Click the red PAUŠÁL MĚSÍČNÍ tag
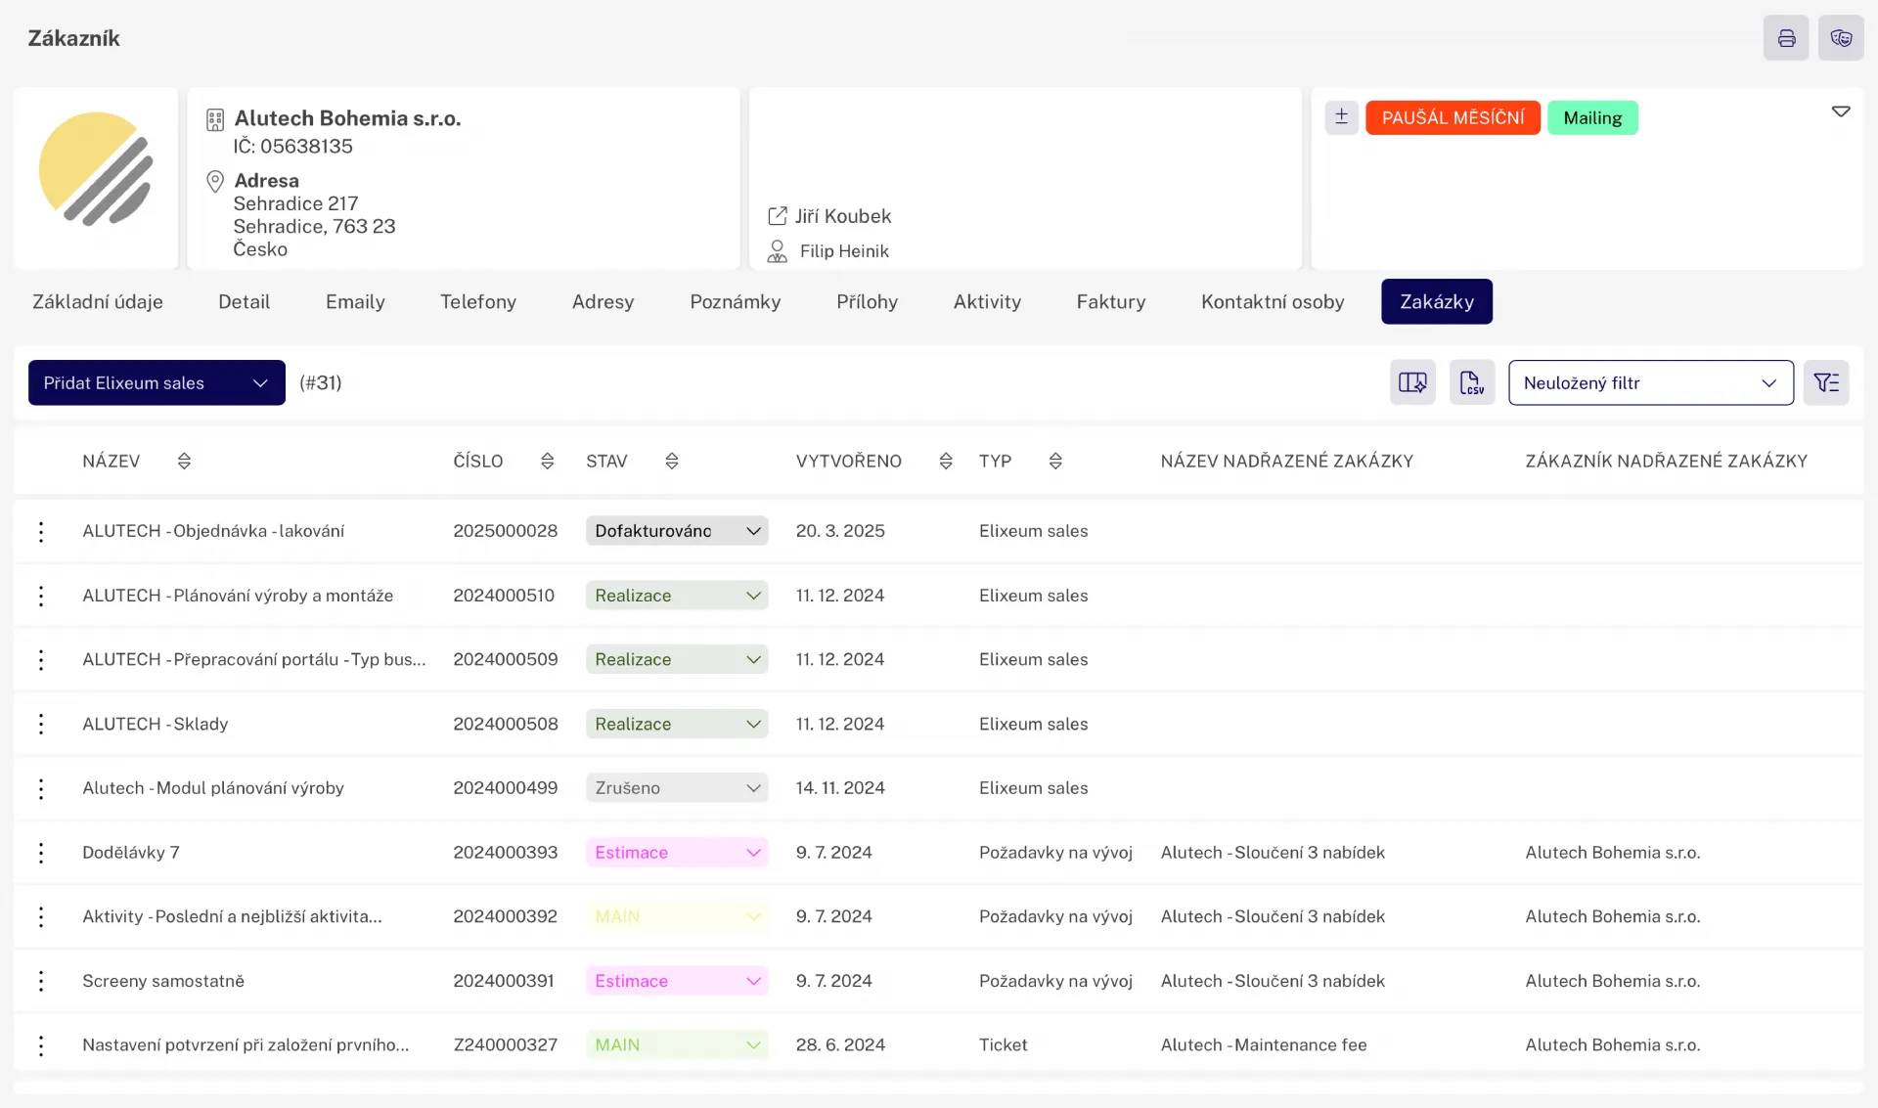 pos(1453,117)
